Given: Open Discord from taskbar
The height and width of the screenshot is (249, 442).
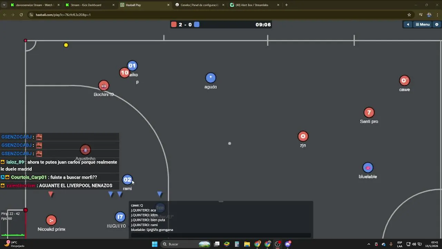Looking at the screenshot, I should click(288, 244).
